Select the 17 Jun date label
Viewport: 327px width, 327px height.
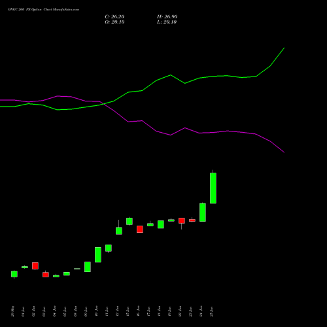(149, 311)
